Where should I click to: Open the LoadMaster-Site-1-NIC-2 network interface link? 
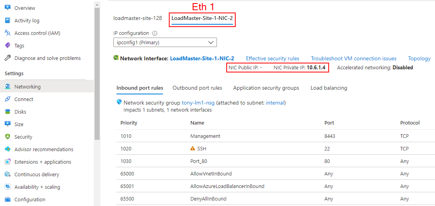click(202, 58)
